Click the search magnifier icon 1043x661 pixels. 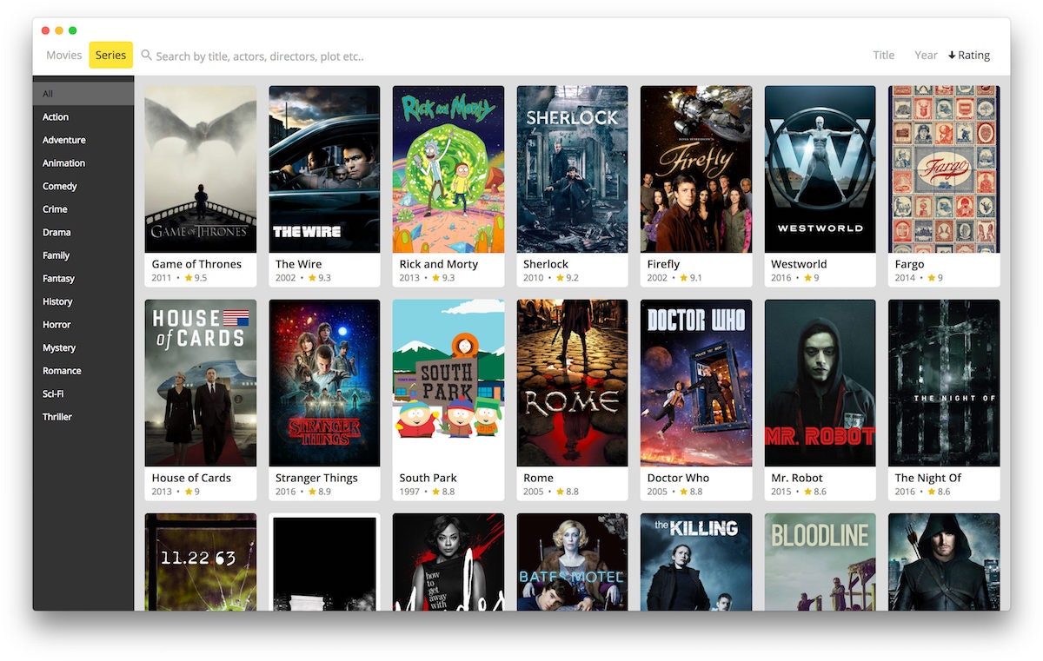[x=144, y=56]
